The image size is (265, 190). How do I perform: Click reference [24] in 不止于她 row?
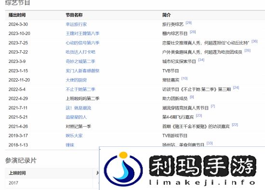(x=236, y=88)
